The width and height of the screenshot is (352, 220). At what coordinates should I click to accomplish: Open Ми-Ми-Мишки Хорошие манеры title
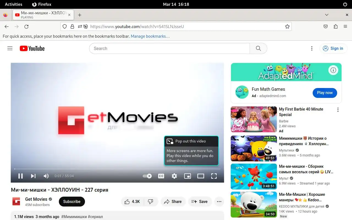click(x=302, y=197)
